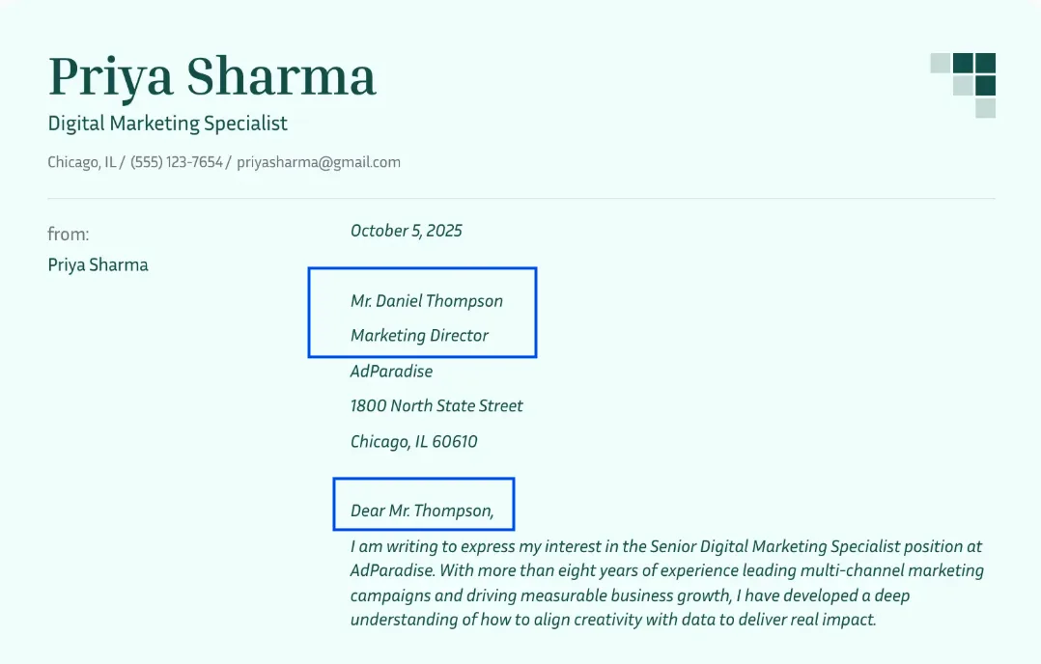Click the green squares logo icon
1041x664 pixels.
point(963,85)
